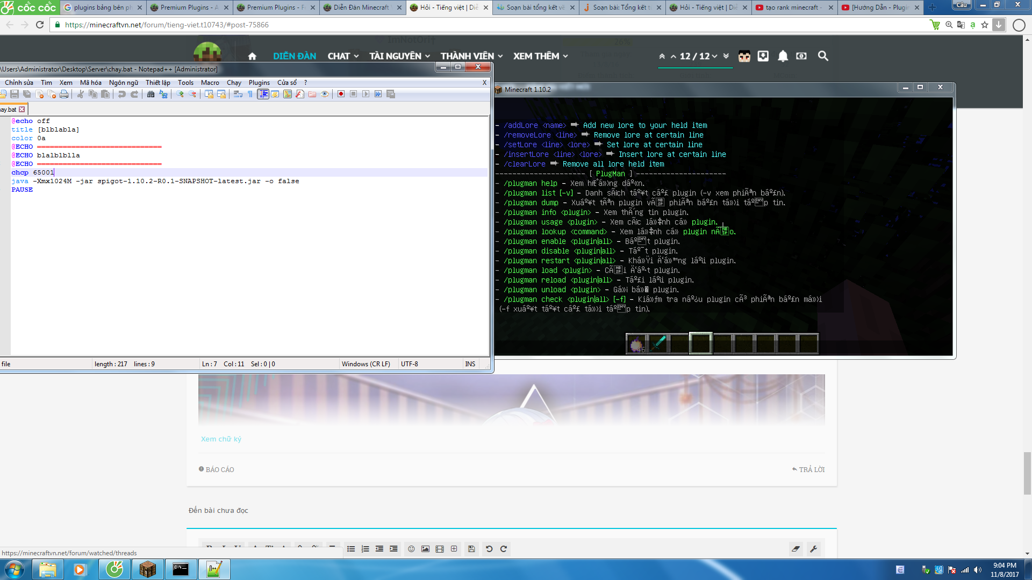Click the Zoom in icon in Notepad++
Screen dimensions: 1032x580
pos(180,94)
